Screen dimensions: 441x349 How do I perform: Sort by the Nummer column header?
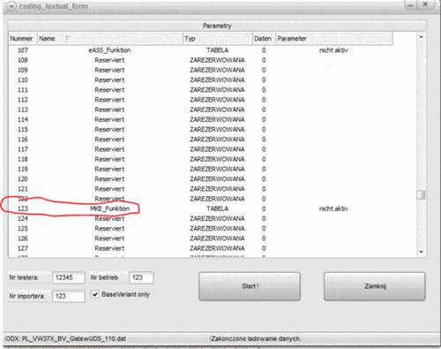tap(22, 39)
